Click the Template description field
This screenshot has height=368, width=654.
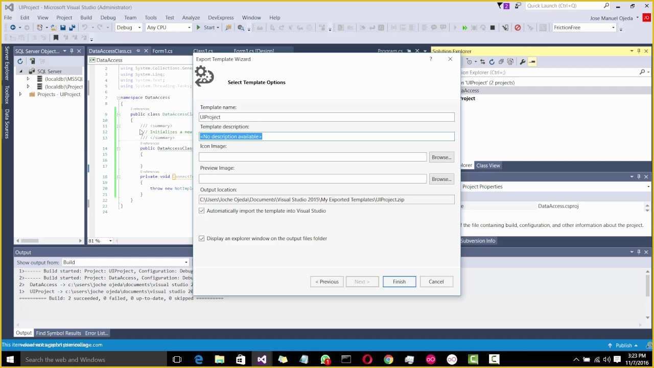[326, 136]
